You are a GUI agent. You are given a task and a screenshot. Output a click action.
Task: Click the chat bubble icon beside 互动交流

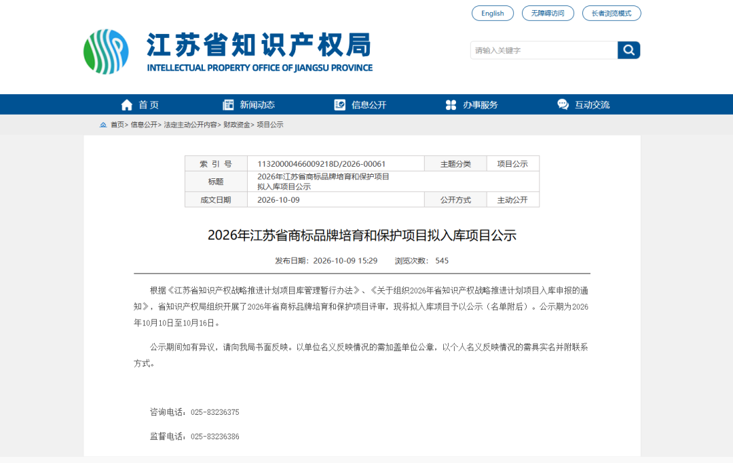563,104
